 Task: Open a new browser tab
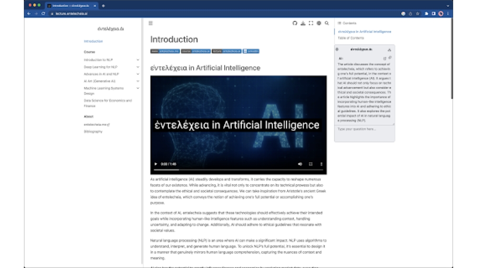(x=104, y=6)
